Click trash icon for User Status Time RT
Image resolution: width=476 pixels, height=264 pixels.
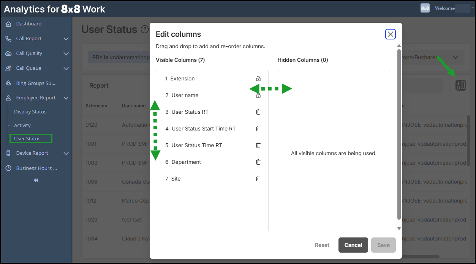tap(258, 145)
